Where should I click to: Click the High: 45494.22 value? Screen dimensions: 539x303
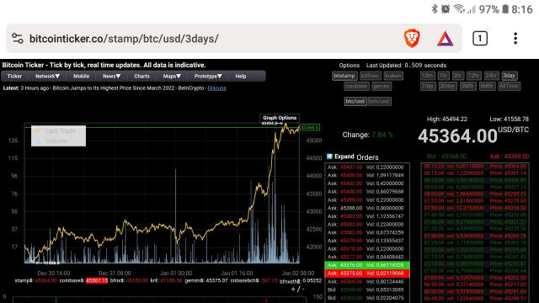click(447, 120)
